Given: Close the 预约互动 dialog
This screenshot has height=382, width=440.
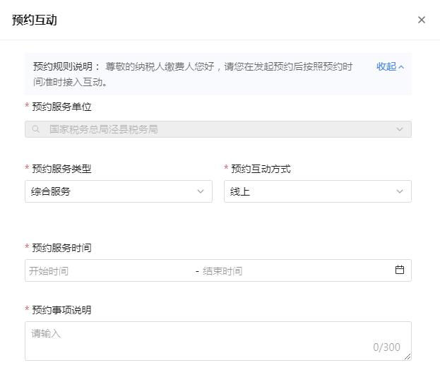Looking at the screenshot, I should click(422, 20).
